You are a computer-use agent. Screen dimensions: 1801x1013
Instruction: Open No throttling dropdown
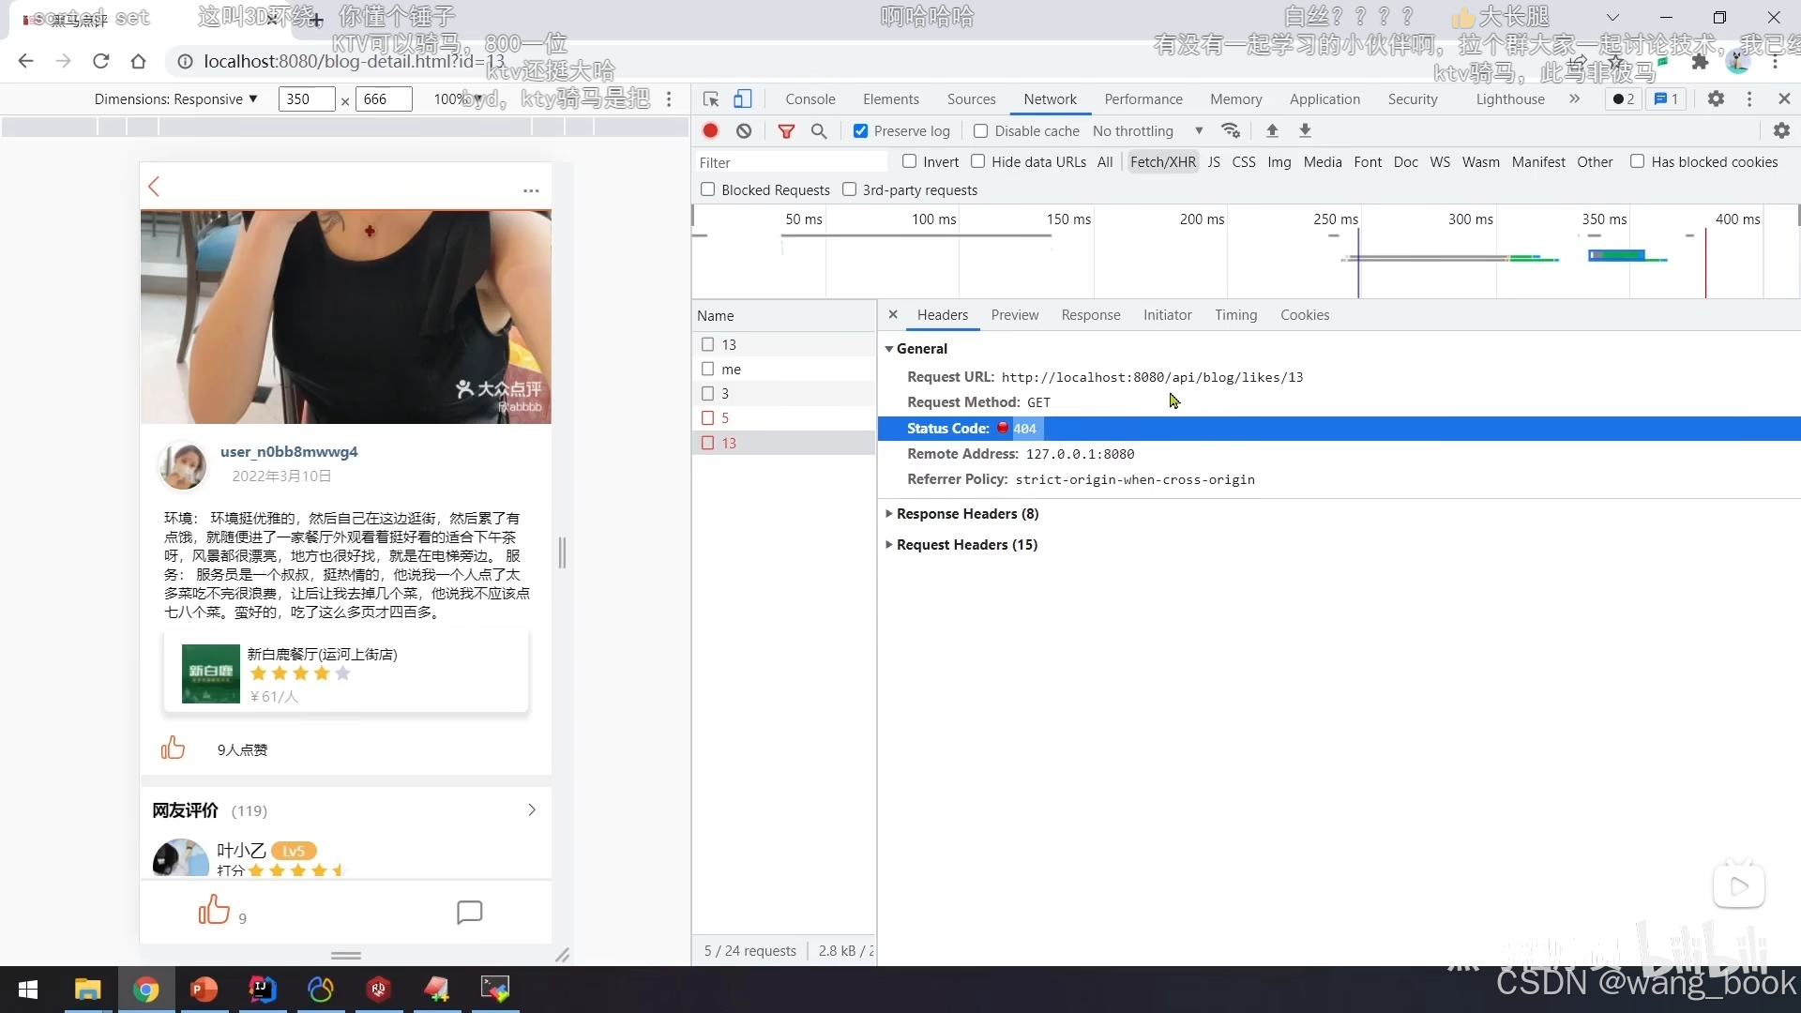(1147, 131)
